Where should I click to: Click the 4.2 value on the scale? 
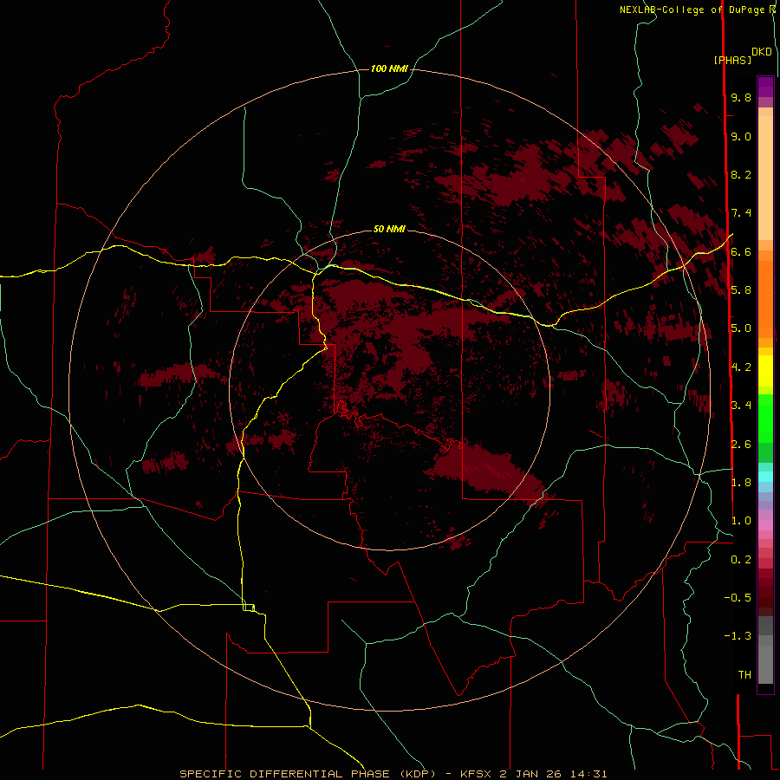coord(741,367)
